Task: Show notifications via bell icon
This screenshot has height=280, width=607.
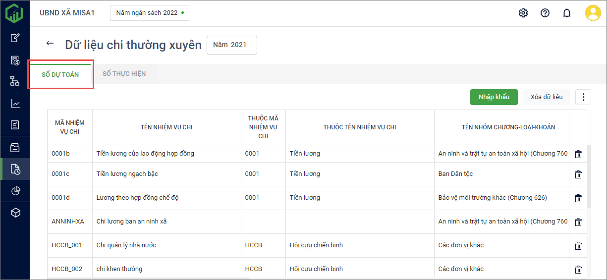Action: click(x=567, y=13)
